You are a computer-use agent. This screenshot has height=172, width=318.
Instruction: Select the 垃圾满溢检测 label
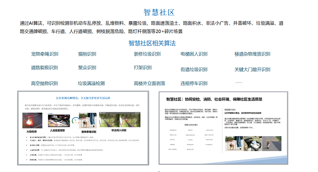[x=91, y=83]
